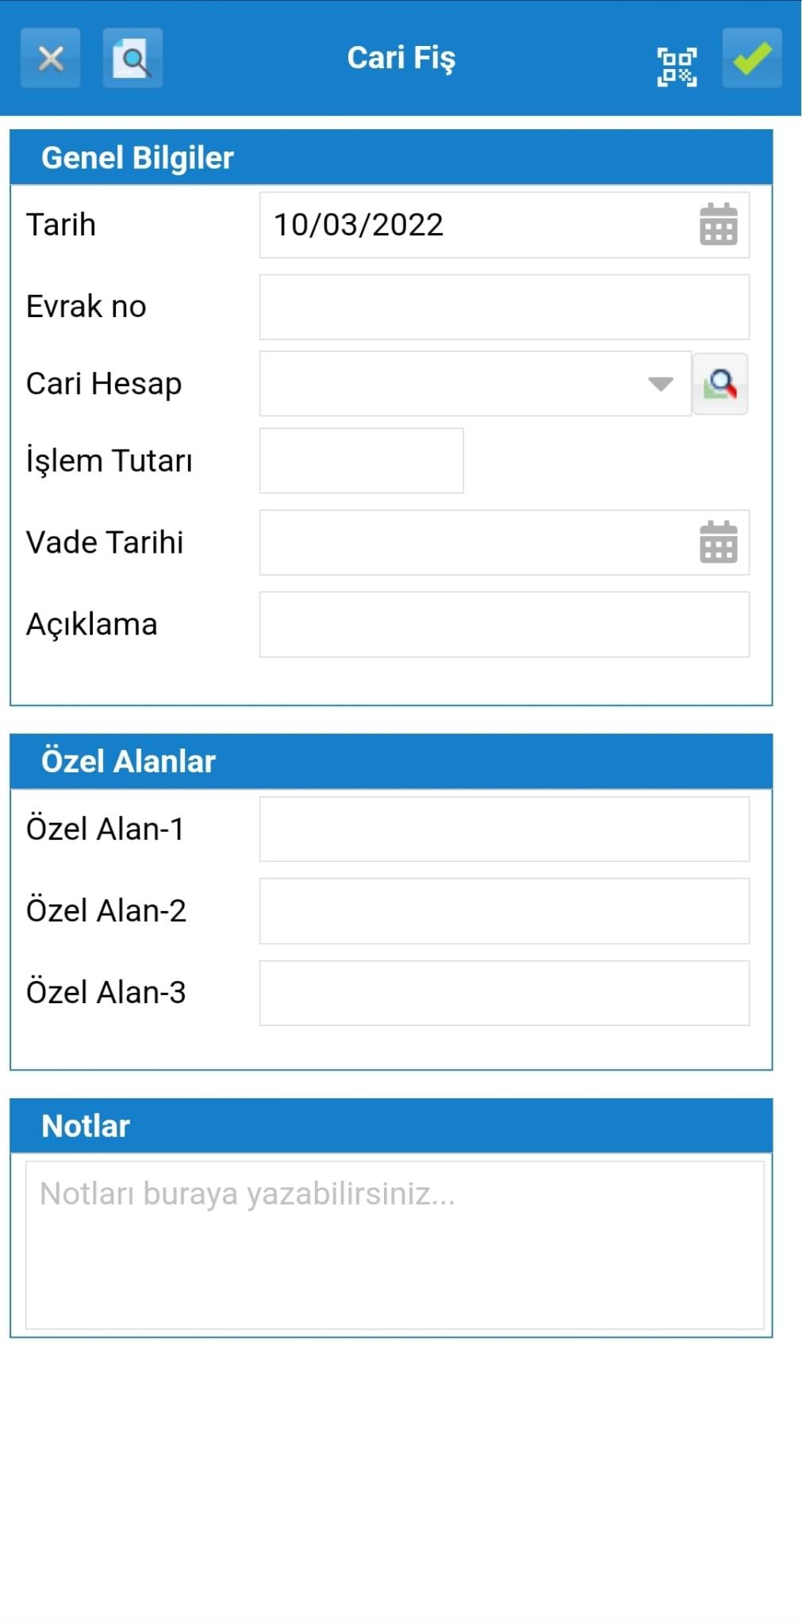
Task: Click the document search icon in header
Action: [x=132, y=58]
